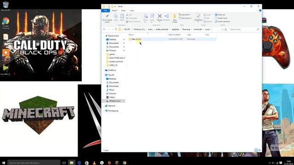Open the Google Chrome desktop shortcut
Viewport: 294px width, 165px height.
[x=6, y=23]
